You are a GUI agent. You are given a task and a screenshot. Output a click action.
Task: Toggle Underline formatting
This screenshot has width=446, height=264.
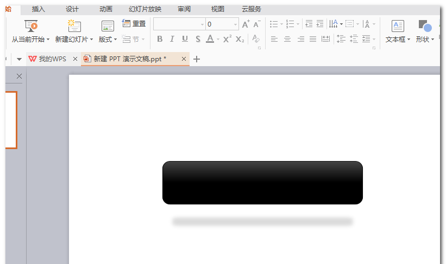[185, 39]
